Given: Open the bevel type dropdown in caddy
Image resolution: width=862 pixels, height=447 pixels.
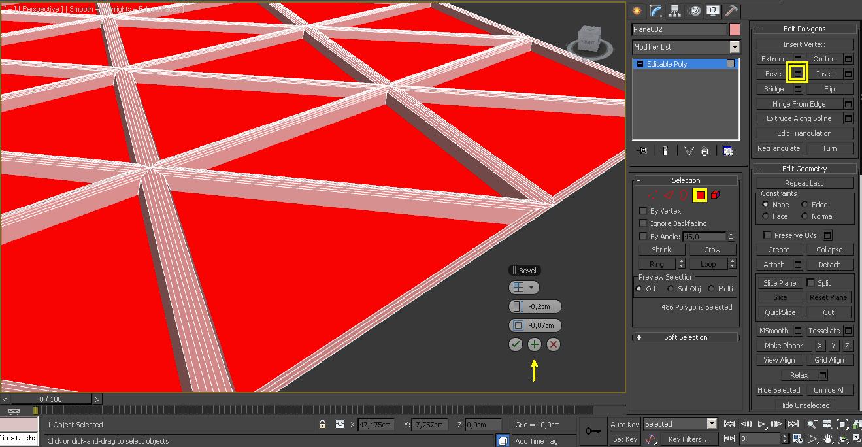Looking at the screenshot, I should pyautogui.click(x=523, y=288).
